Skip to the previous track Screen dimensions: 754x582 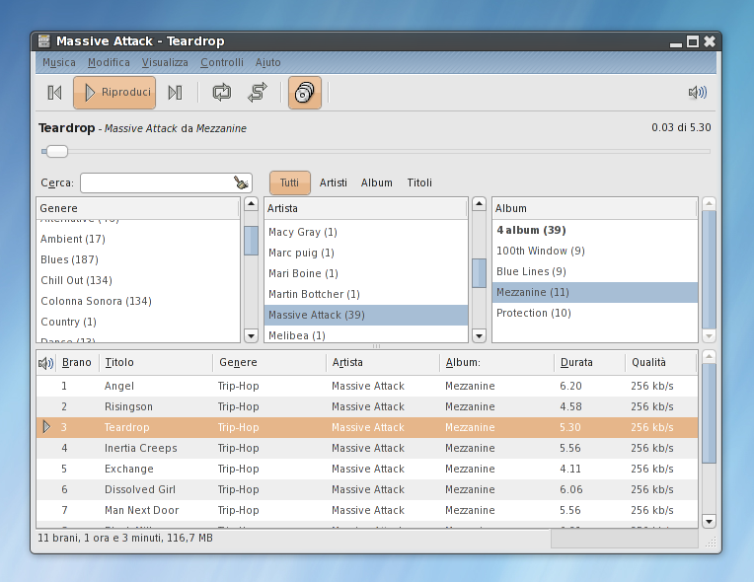(54, 93)
